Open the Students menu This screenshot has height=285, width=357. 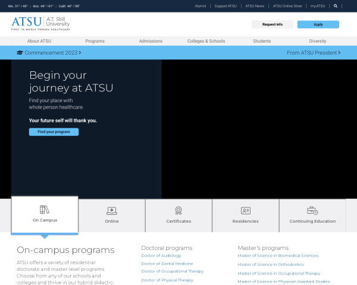[x=262, y=41]
